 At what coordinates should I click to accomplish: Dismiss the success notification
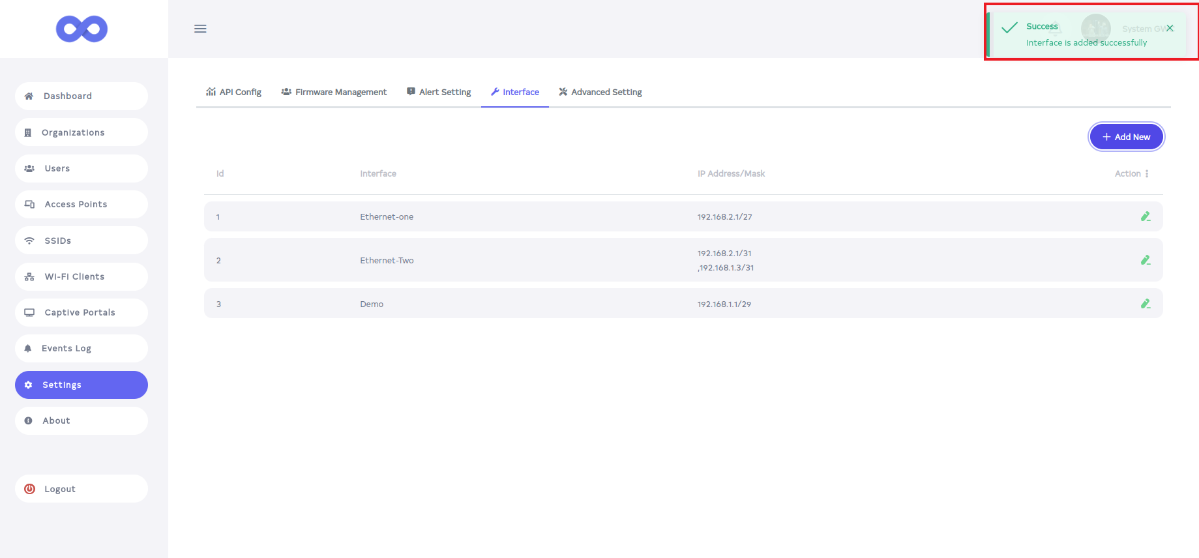click(1170, 28)
